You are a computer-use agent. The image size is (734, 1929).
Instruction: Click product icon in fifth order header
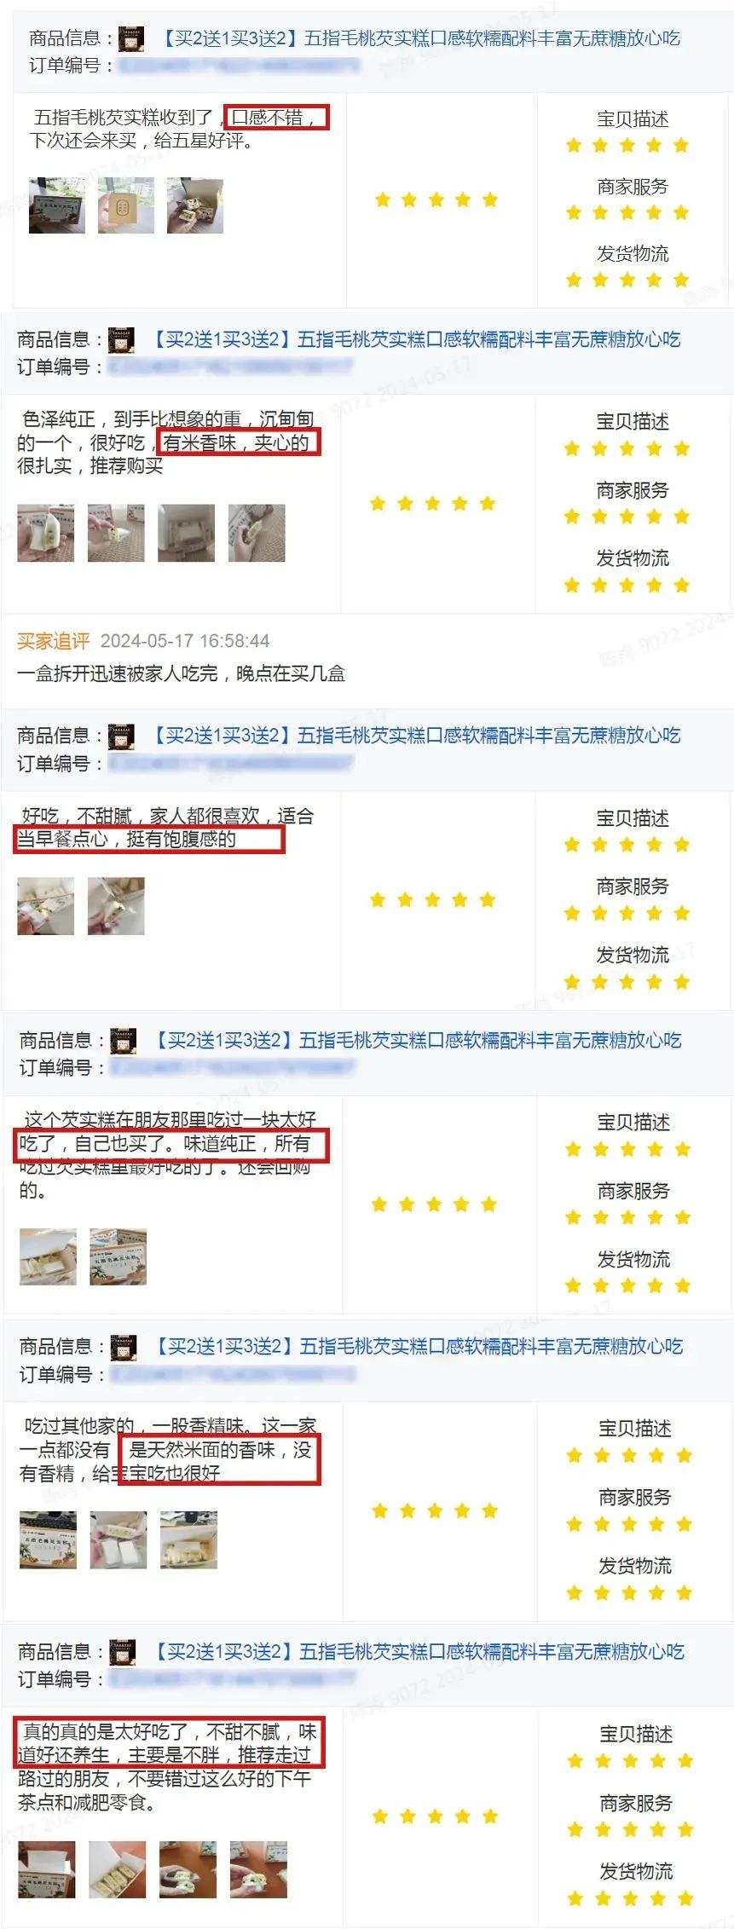click(124, 1347)
